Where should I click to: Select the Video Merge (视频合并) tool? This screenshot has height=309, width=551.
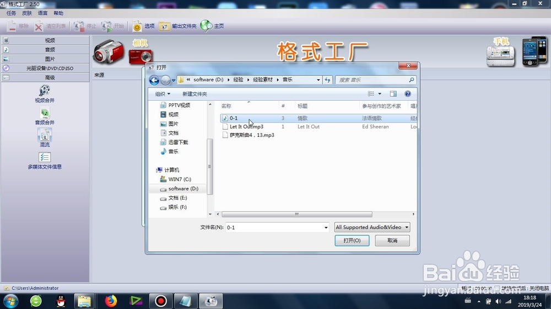point(45,93)
